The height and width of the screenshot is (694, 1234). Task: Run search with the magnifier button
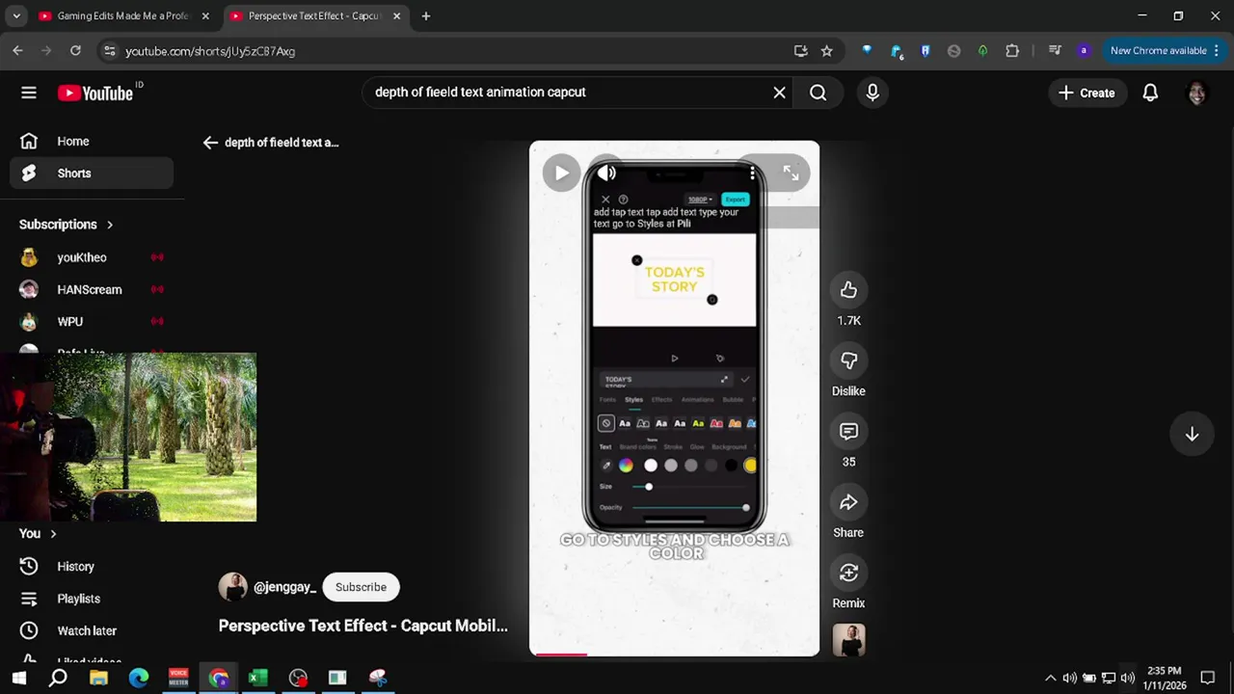(818, 93)
